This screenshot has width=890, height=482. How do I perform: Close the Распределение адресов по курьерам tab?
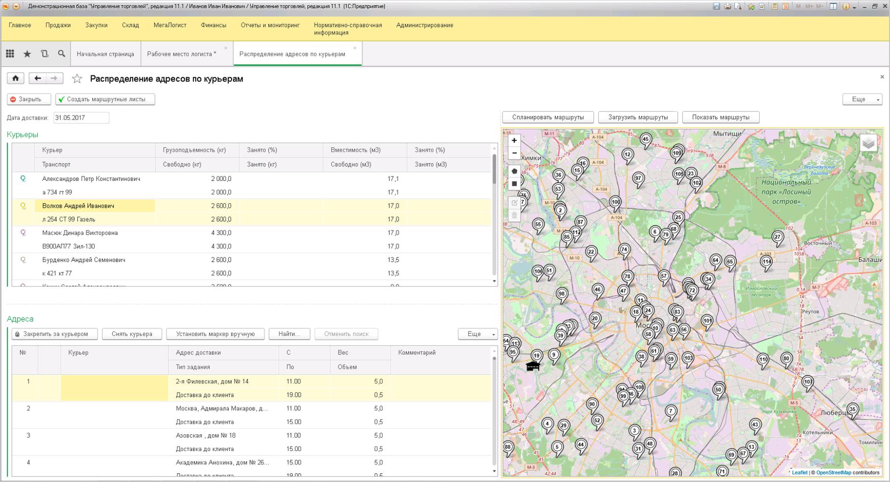pyautogui.click(x=355, y=48)
